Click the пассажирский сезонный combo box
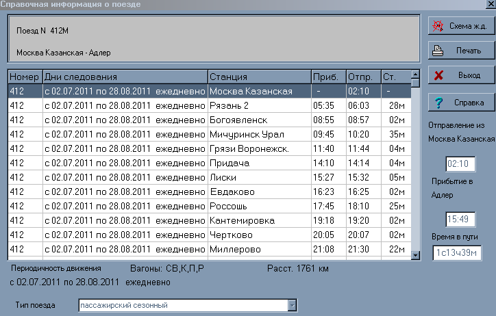The width and height of the screenshot is (496, 316). pos(188,305)
